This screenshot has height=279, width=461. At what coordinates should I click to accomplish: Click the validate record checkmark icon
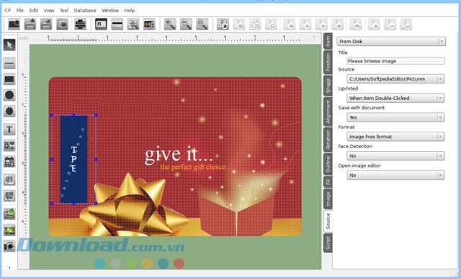(406, 24)
